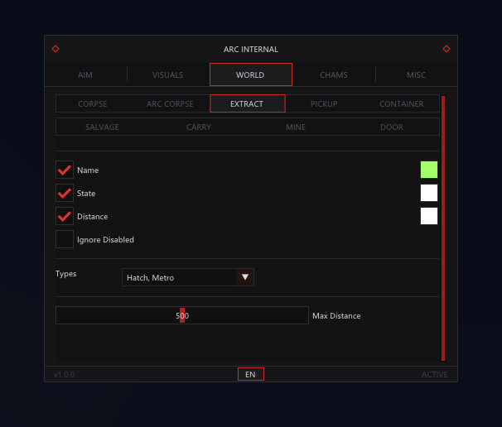Switch to the AIM tab
This screenshot has height=427, width=502.
click(x=85, y=74)
